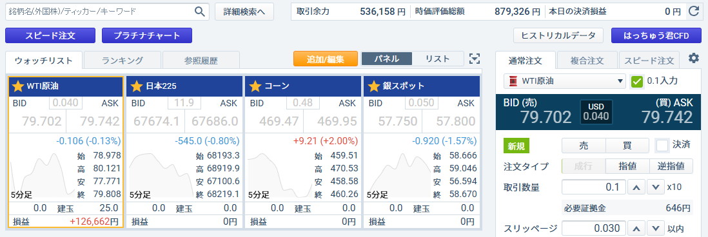Image resolution: width=708 pixels, height=237 pixels.
Task: Increase 取引数量 with up arrow
Action: [x=636, y=187]
